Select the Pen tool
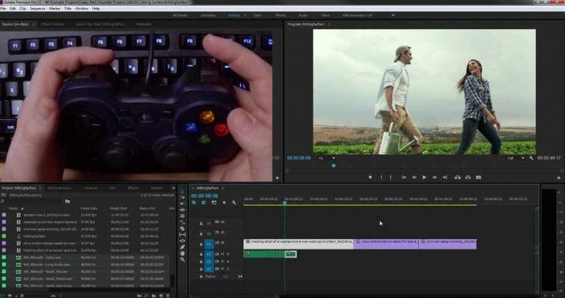 click(x=182, y=246)
